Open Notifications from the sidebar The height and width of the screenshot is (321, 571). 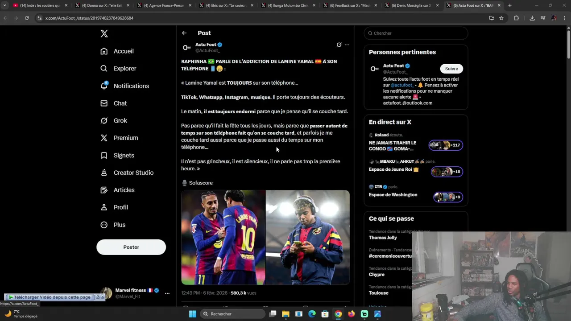(125, 86)
